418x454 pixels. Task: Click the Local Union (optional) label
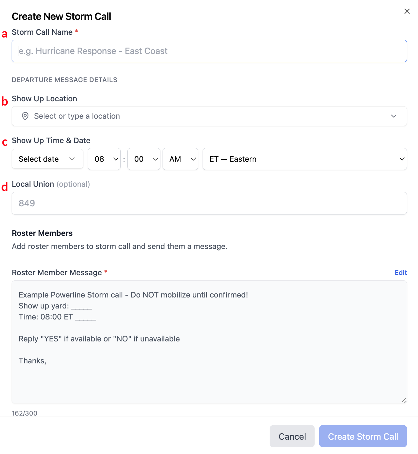[51, 184]
